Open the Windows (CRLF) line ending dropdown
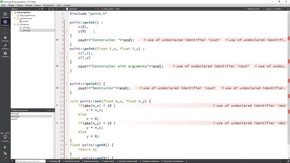Screen dimensions: 290x163 (254, 9)
